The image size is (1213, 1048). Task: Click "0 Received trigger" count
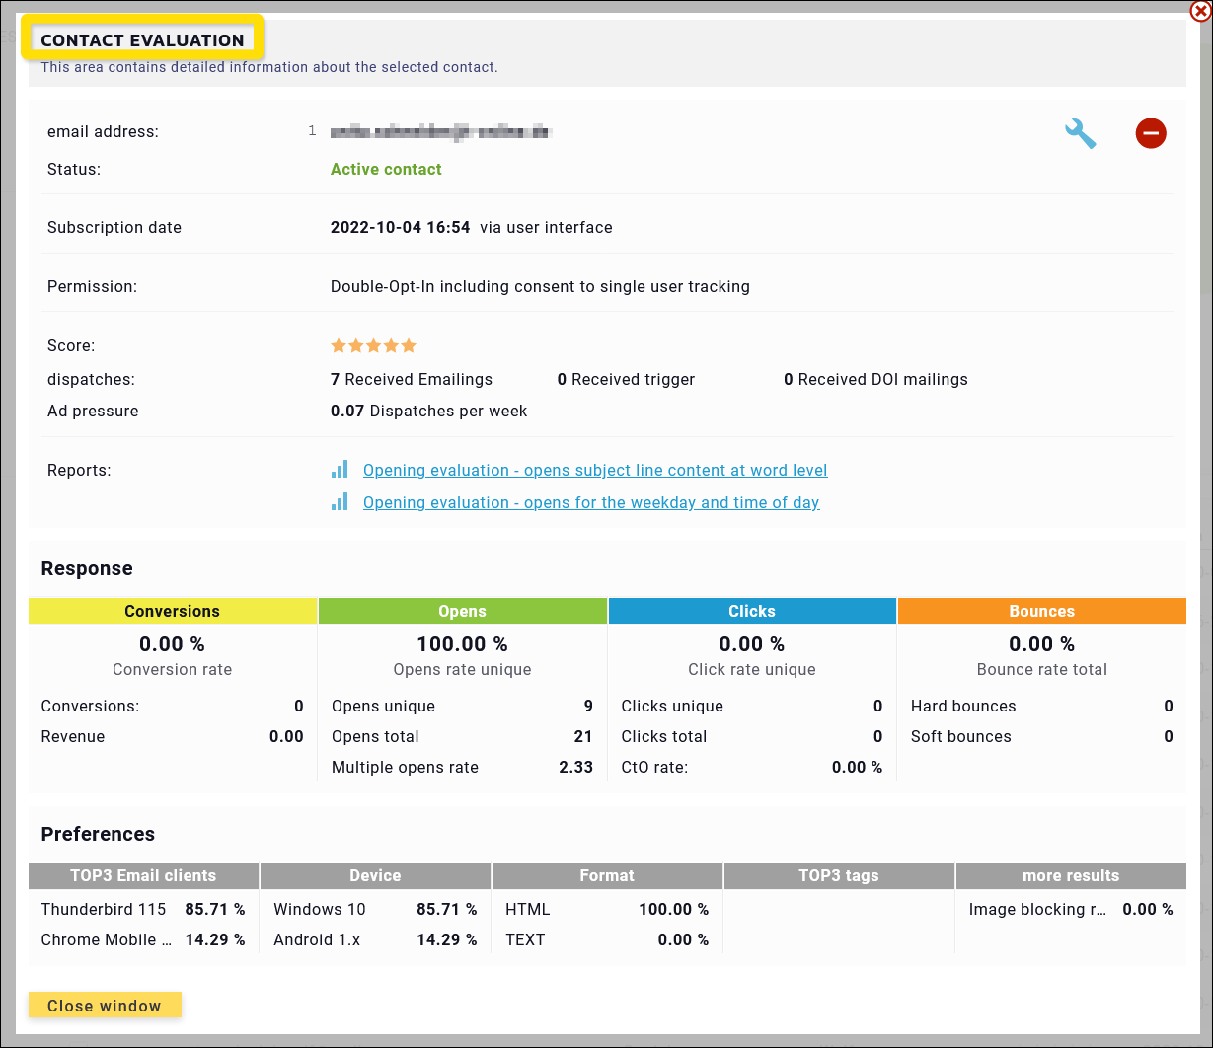[x=626, y=380]
